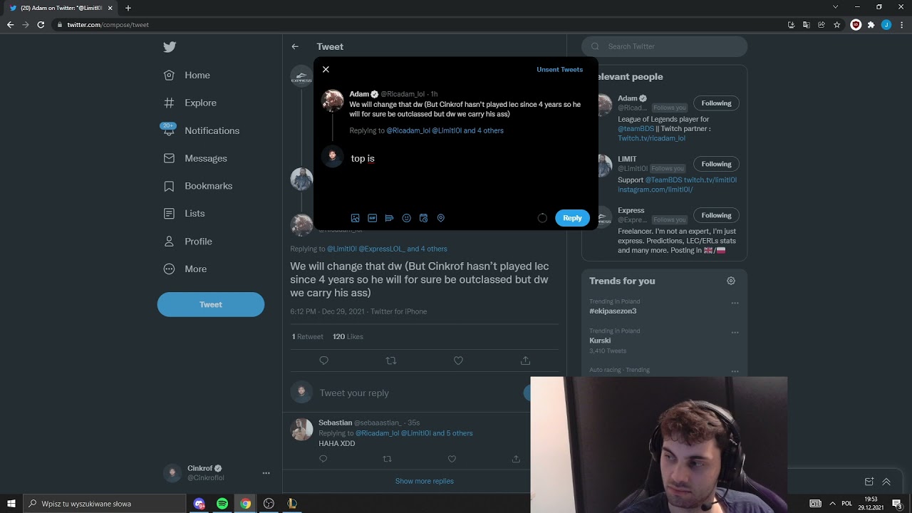This screenshot has width=912, height=513.
Task: Open the Windows notification center
Action: [897, 504]
